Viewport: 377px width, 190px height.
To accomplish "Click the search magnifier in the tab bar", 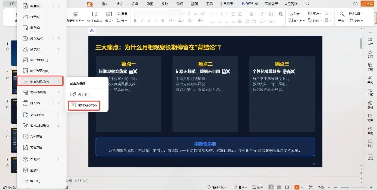I will point(308,3).
